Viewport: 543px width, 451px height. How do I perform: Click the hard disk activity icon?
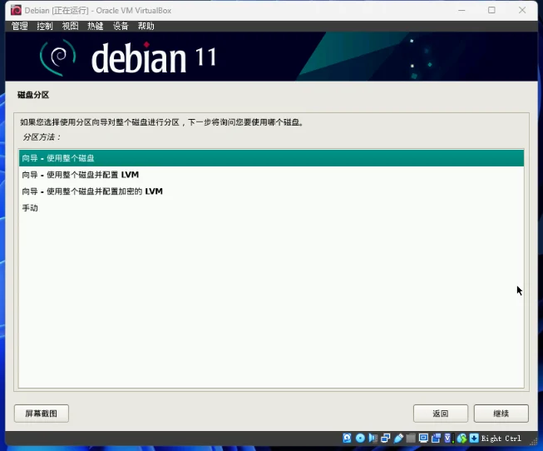point(347,439)
